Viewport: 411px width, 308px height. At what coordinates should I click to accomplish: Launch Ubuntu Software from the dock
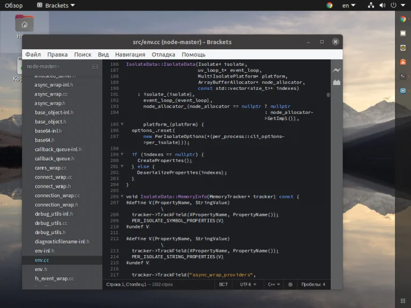pos(403,62)
